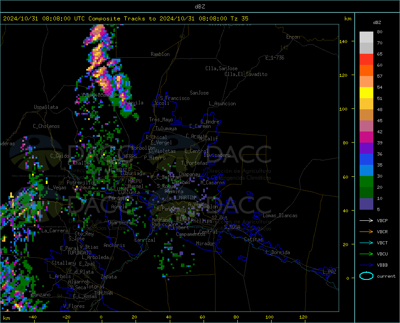The image size is (400, 323).
Task: Click the L_Asuncion label
Action: click(222, 104)
